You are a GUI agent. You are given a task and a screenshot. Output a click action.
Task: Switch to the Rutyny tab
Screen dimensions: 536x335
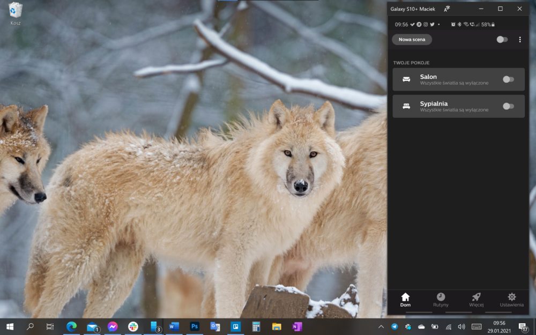[441, 300]
